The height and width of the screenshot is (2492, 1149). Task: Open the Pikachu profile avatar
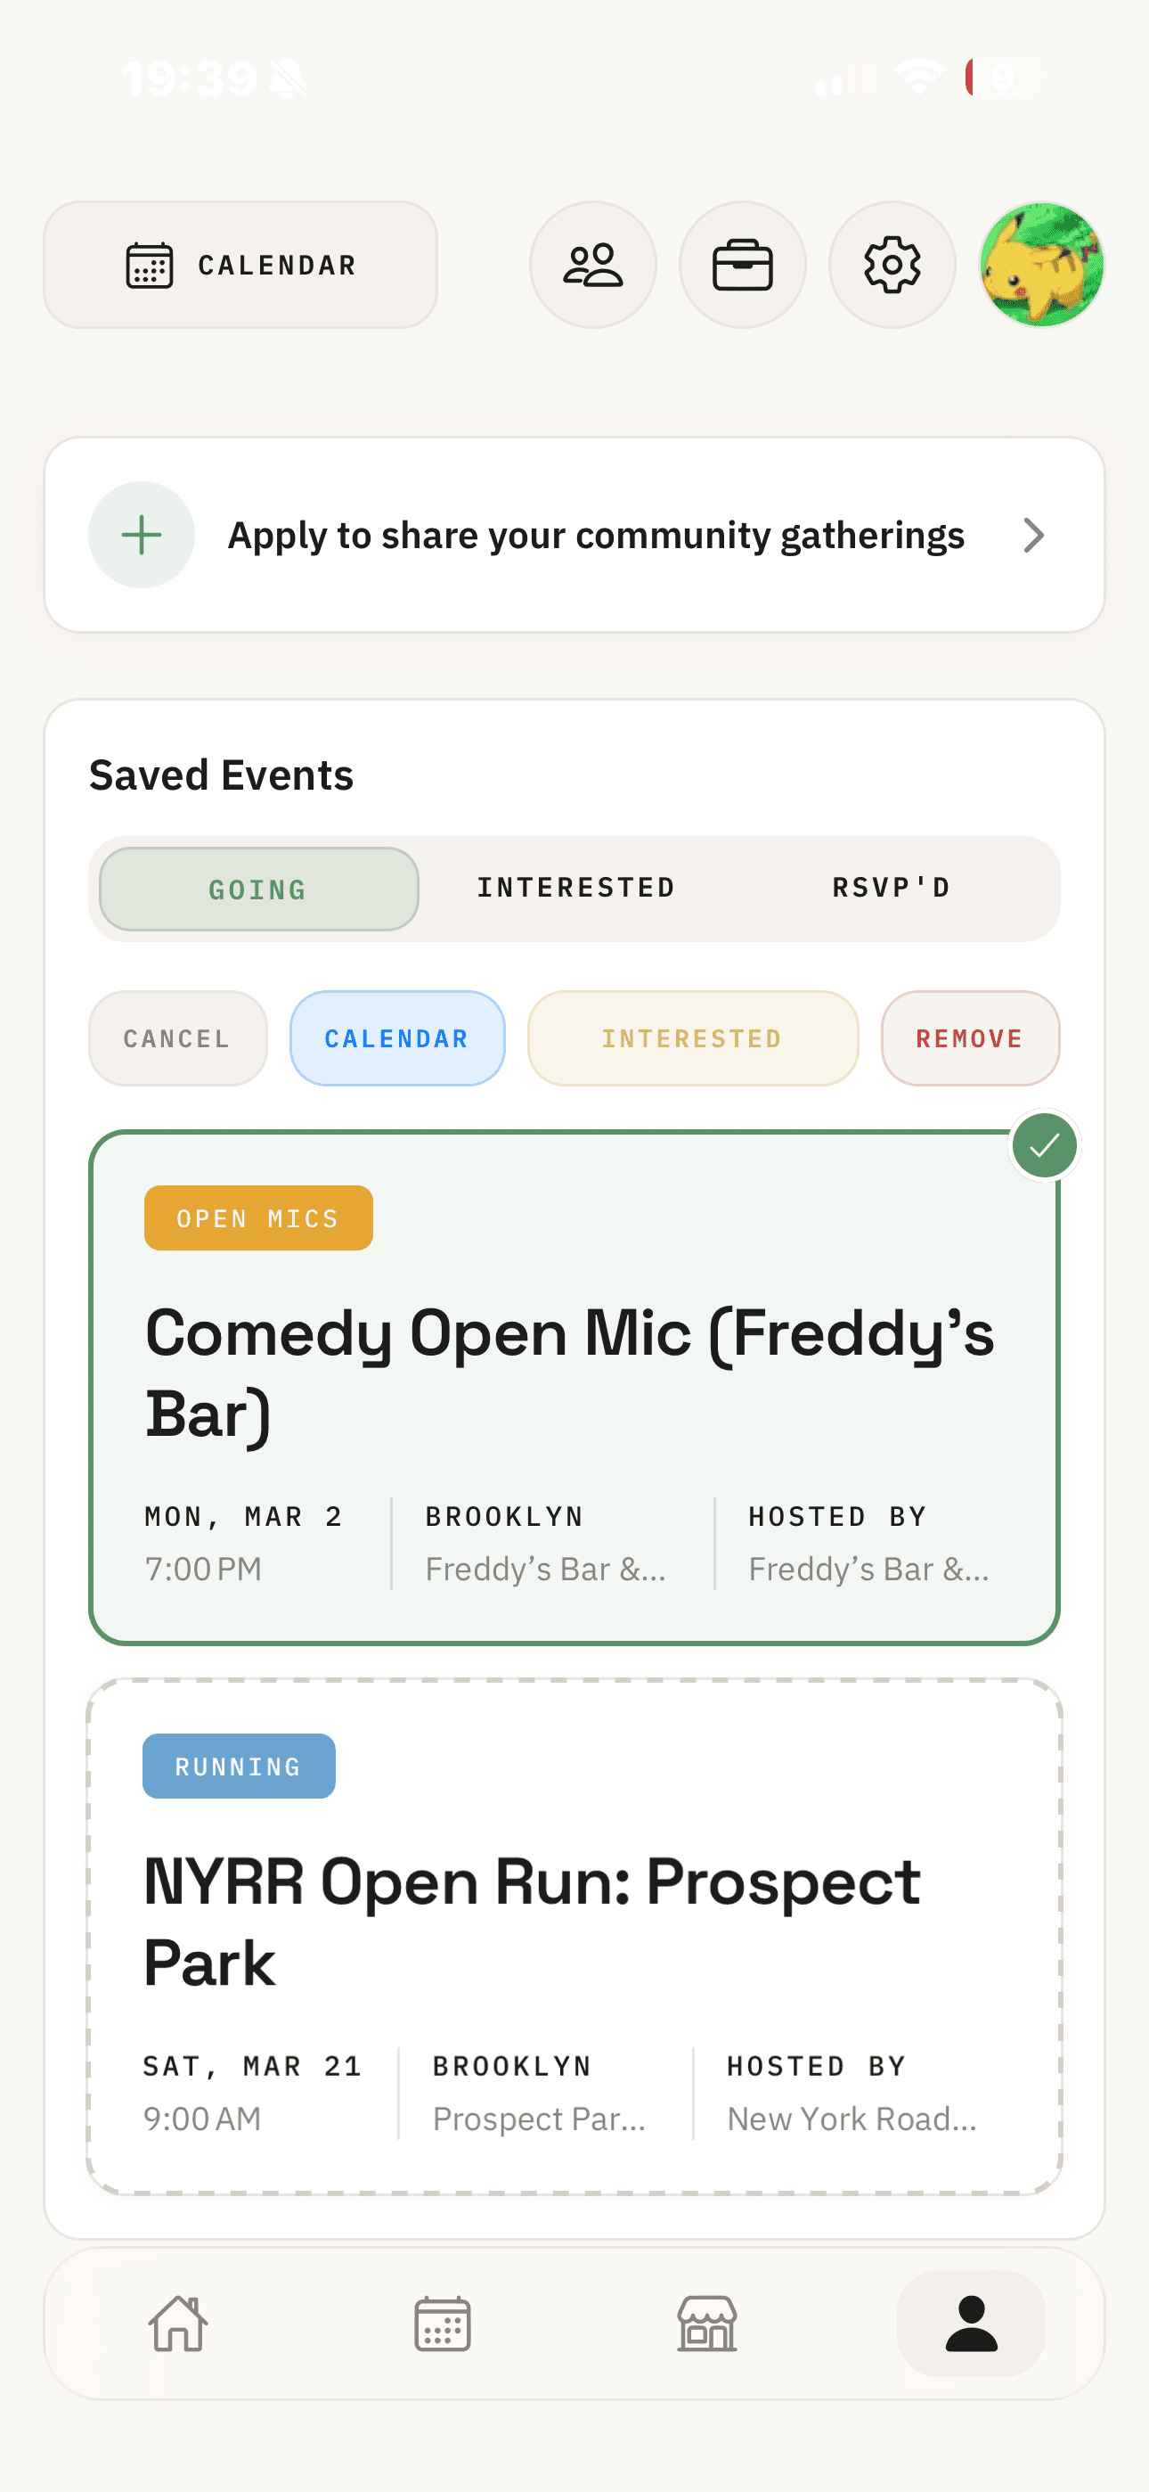(x=1039, y=265)
